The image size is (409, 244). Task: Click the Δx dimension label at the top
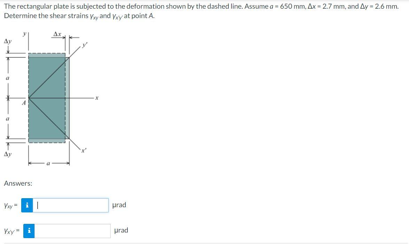pos(57,34)
